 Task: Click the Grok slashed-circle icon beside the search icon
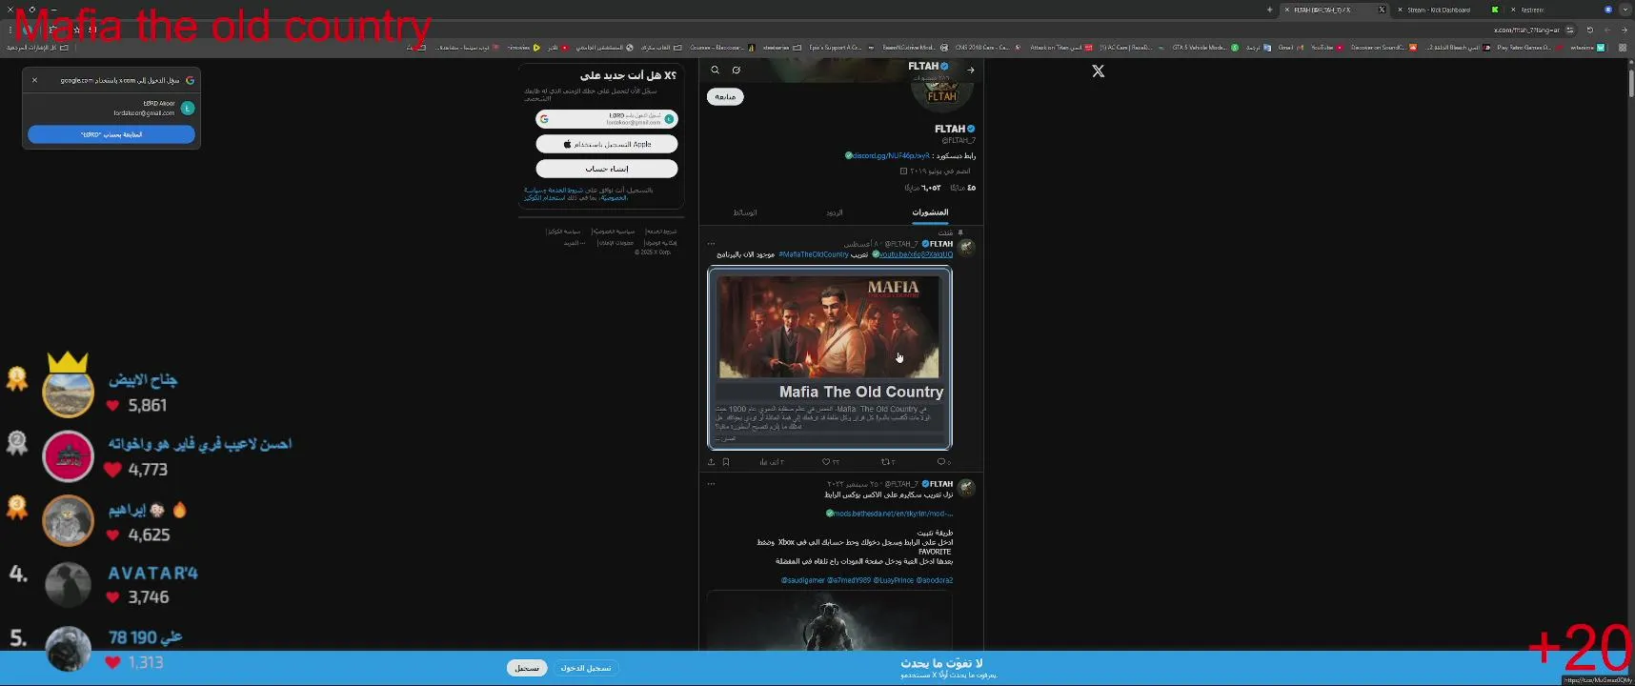tap(737, 71)
